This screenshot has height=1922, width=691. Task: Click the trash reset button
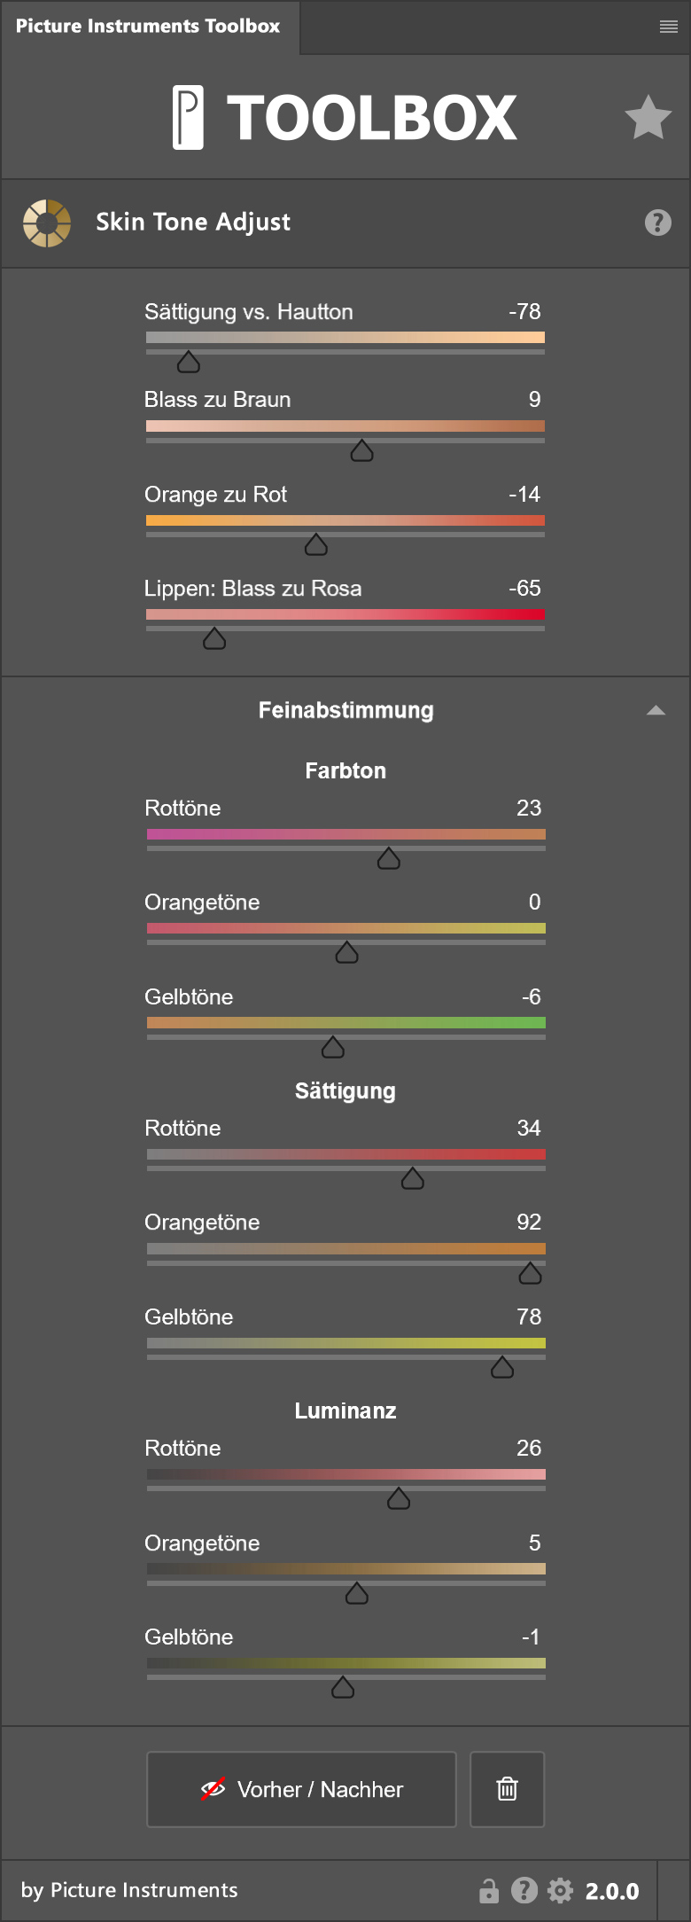(507, 1789)
